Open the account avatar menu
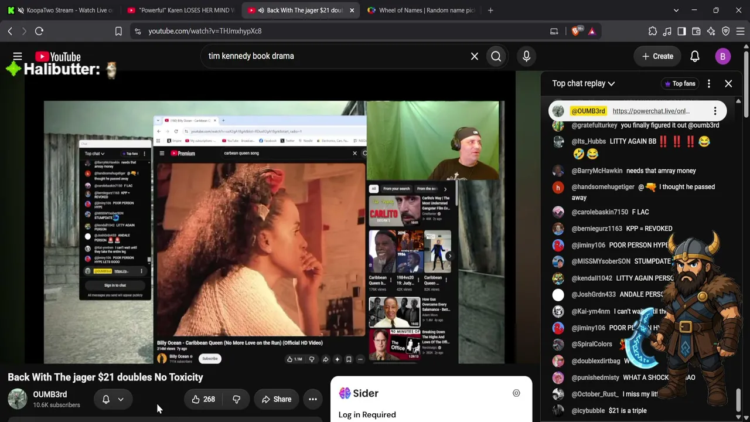750x422 pixels. tap(722, 56)
